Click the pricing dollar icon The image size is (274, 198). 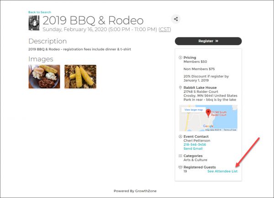180,58
